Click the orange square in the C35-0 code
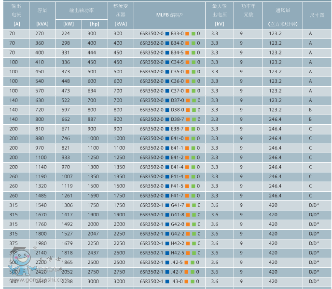This screenshot has height=289, width=332. point(187,72)
